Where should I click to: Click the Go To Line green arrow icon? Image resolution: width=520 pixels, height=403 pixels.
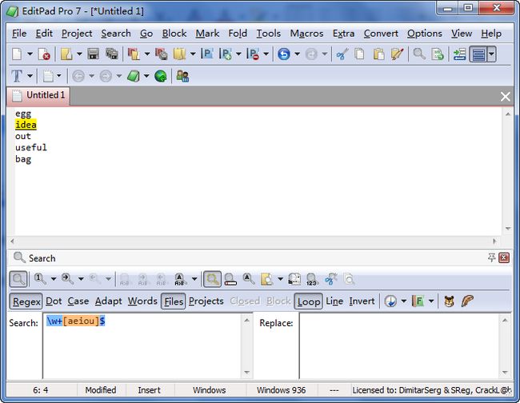point(438,54)
